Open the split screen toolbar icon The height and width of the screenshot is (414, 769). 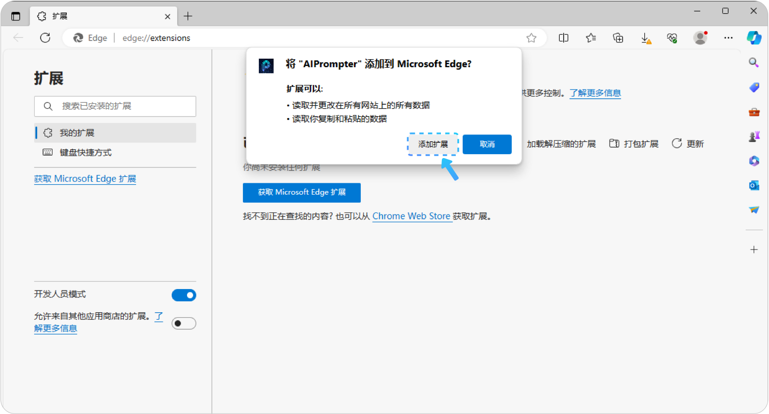pos(563,38)
